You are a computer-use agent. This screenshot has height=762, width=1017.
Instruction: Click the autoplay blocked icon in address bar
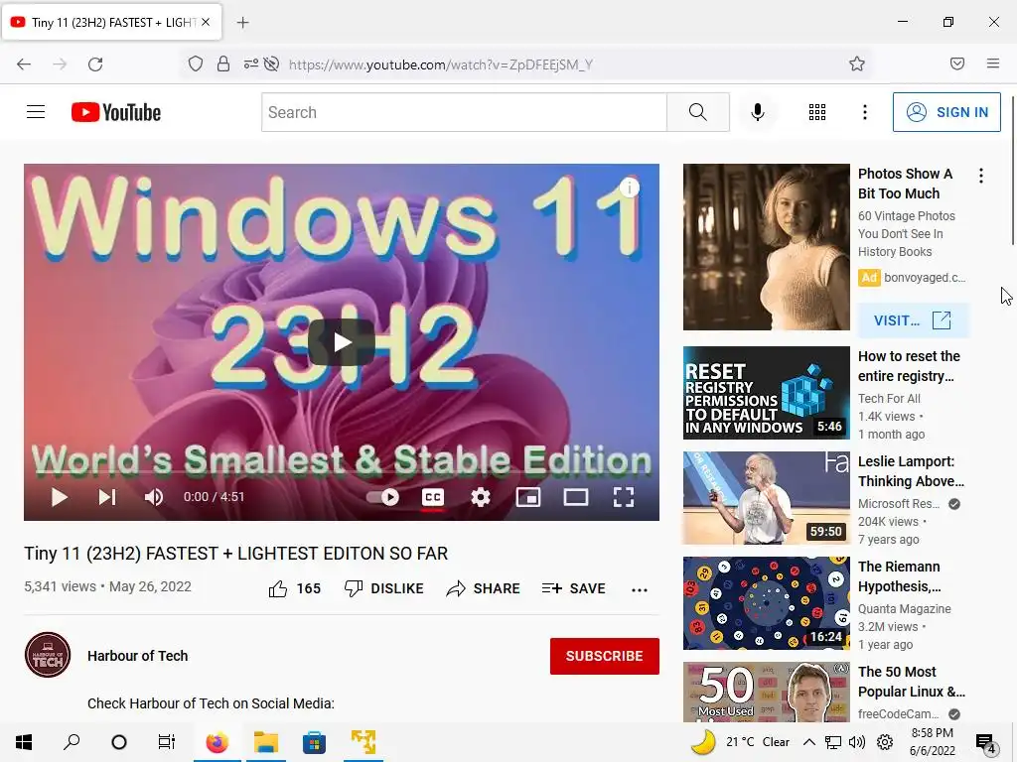[272, 63]
